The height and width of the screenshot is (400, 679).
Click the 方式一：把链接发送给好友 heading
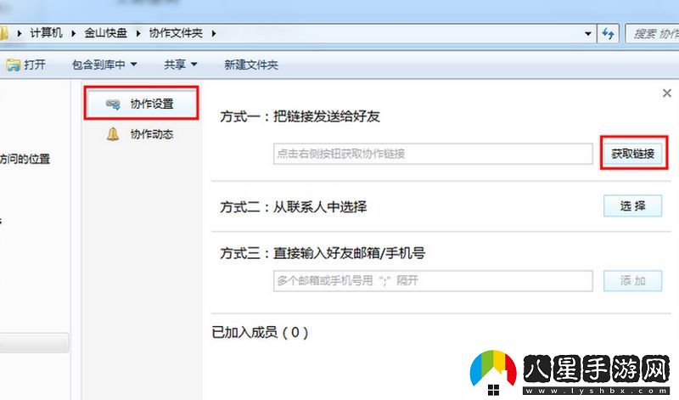(x=300, y=116)
